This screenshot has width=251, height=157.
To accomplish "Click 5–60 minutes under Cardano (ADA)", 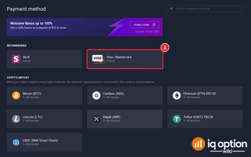I will pos(111,97).
